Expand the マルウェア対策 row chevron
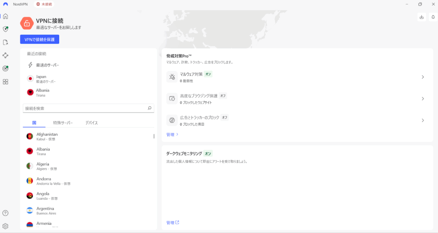 click(423, 77)
